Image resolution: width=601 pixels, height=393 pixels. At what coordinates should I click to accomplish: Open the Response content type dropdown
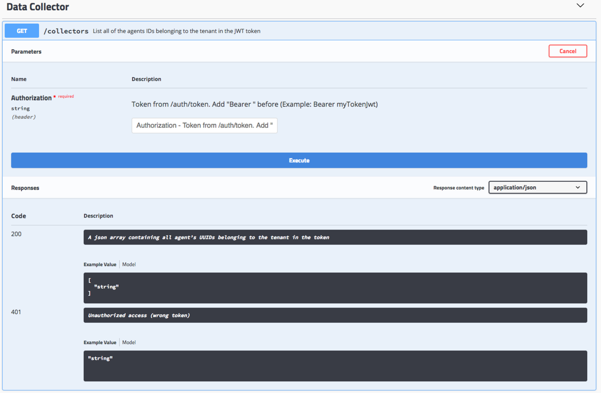[537, 187]
